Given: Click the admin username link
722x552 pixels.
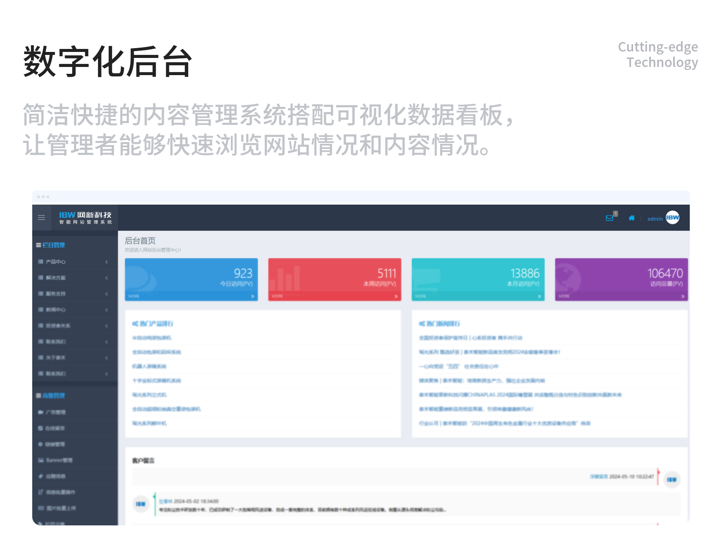Looking at the screenshot, I should (x=655, y=219).
